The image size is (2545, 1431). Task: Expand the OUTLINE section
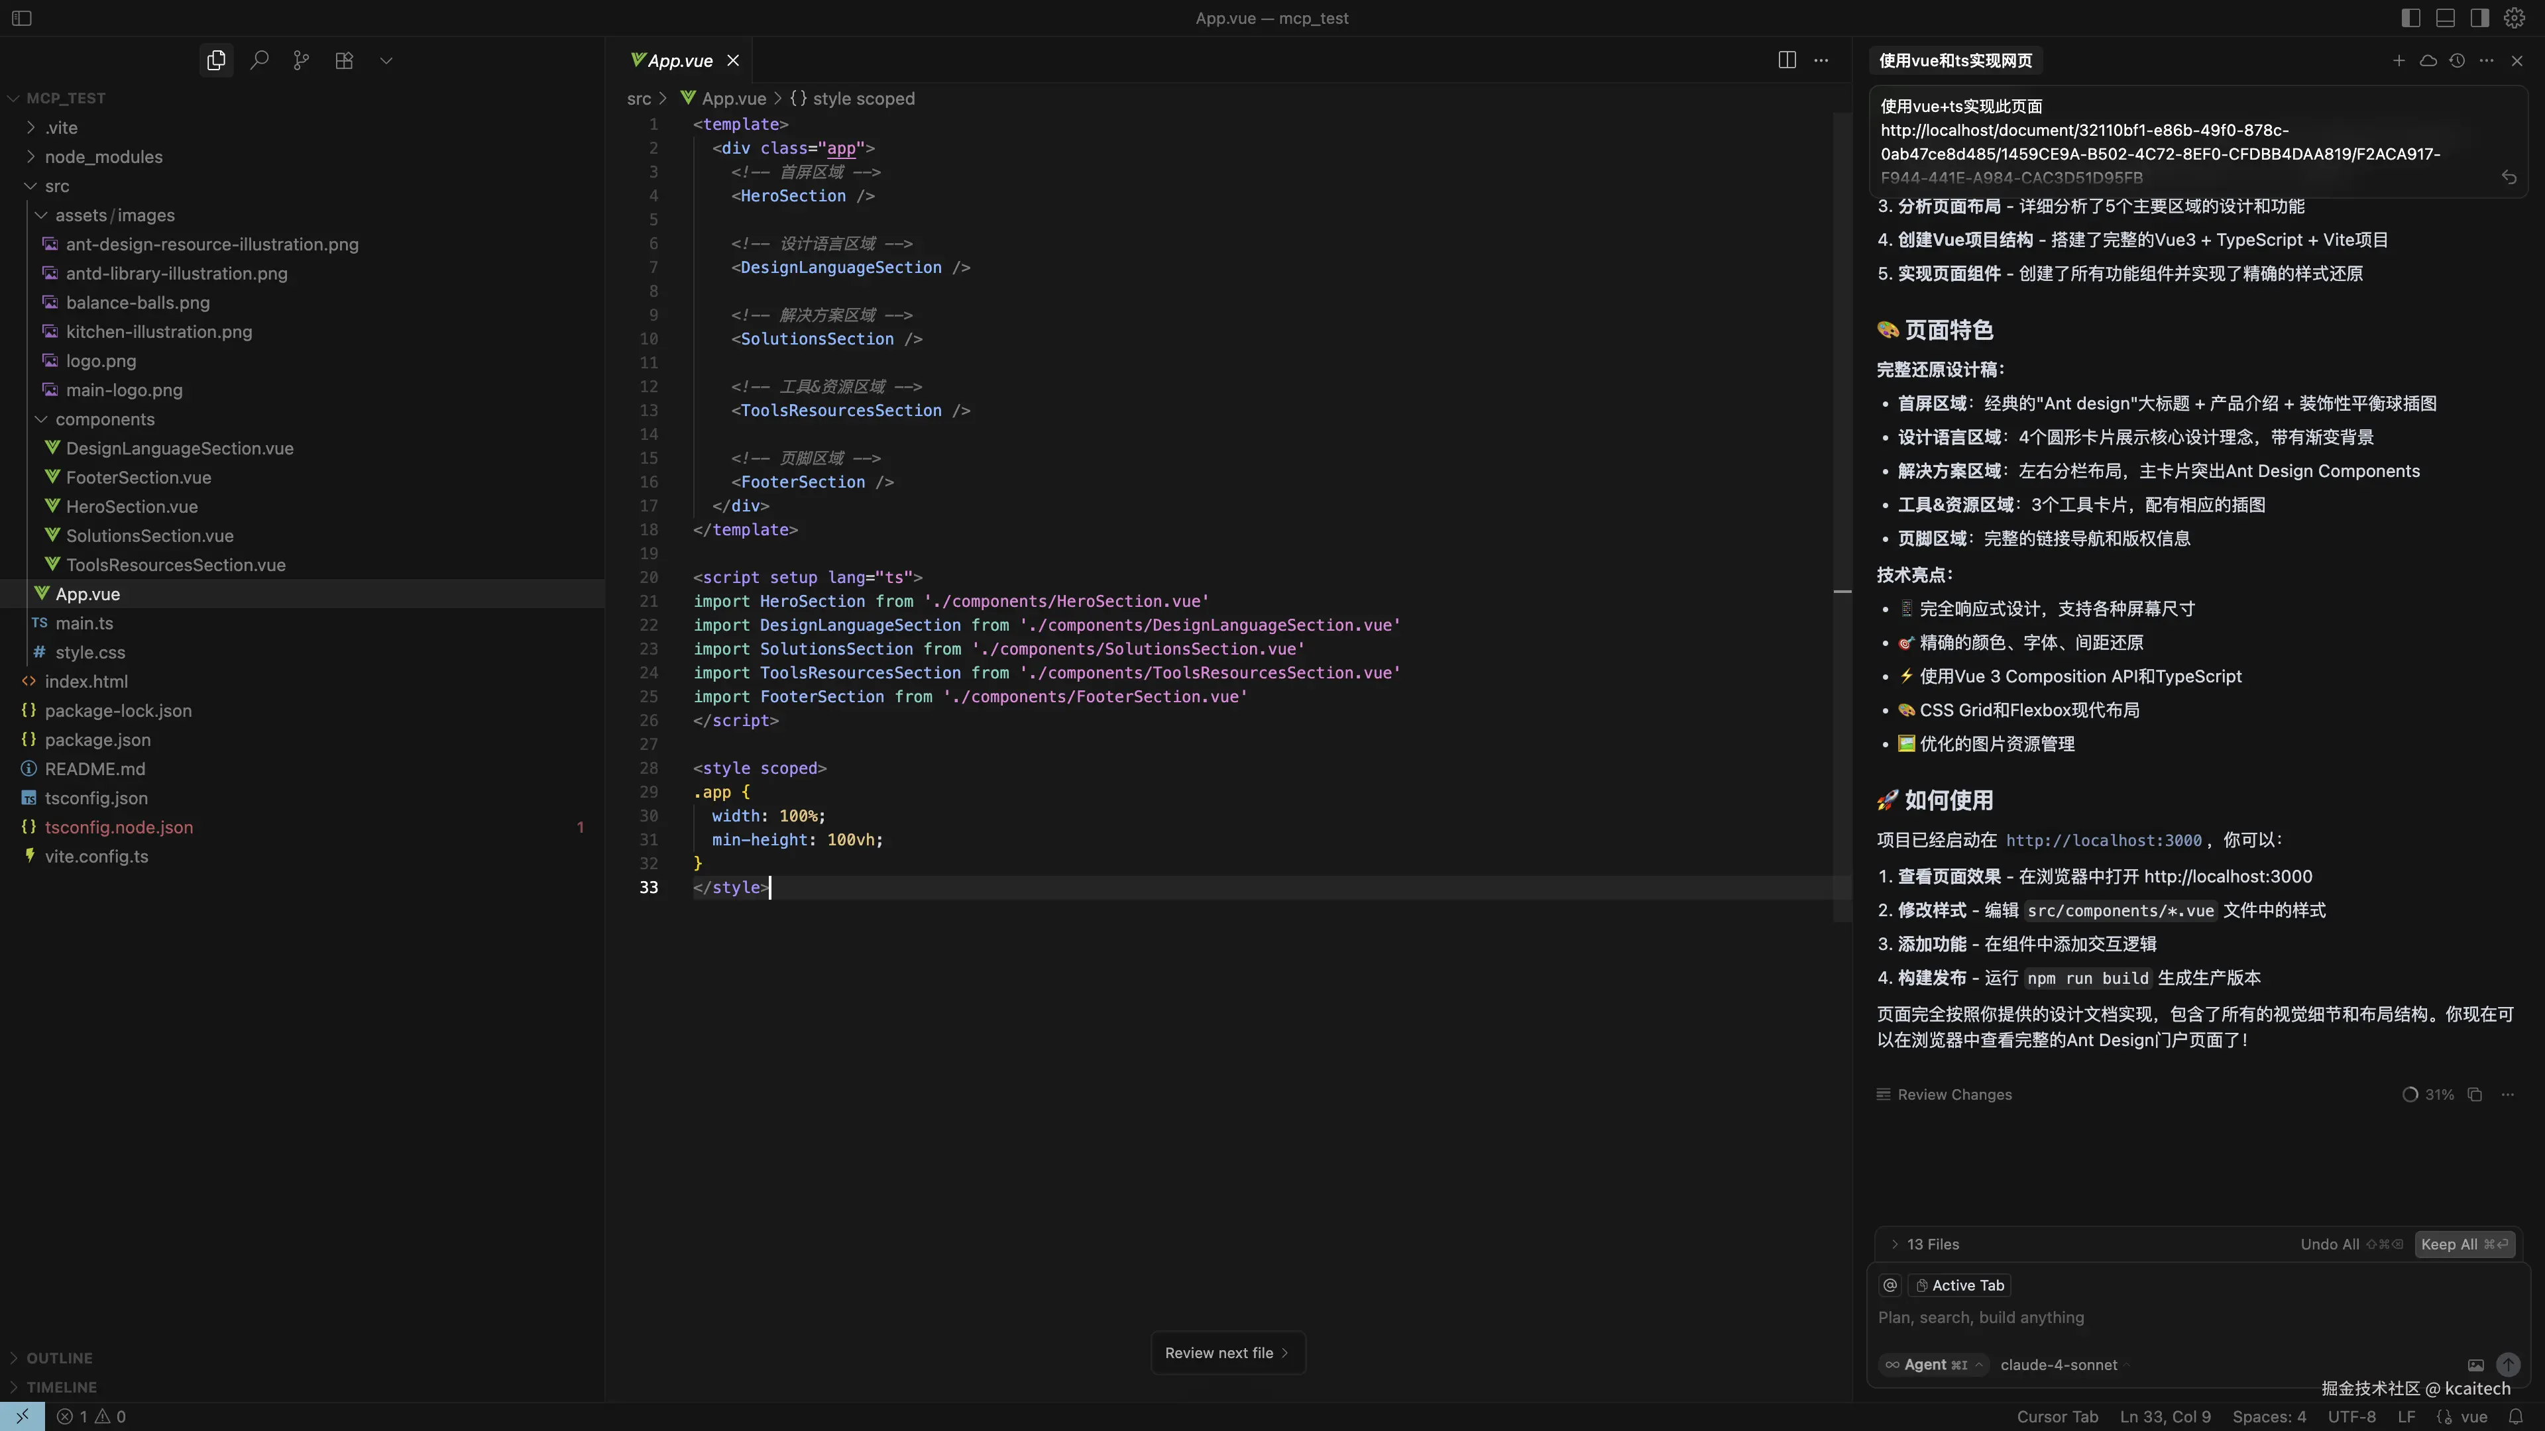[x=302, y=1358]
